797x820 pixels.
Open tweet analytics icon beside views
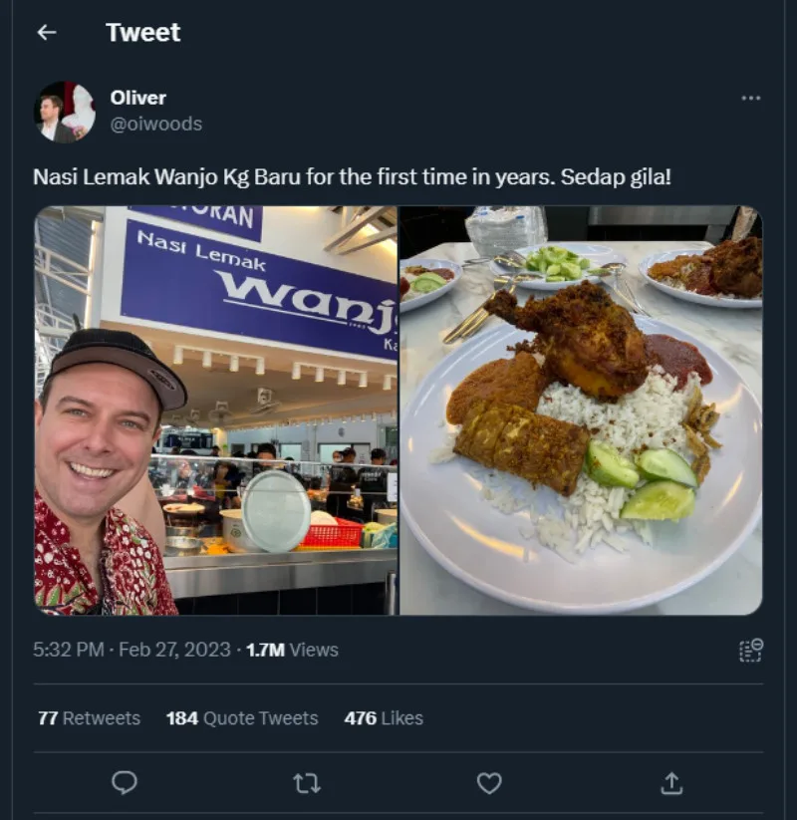pos(750,650)
